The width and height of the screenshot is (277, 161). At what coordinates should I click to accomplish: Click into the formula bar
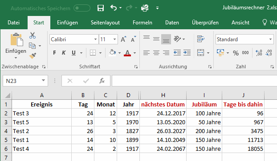coord(194,81)
